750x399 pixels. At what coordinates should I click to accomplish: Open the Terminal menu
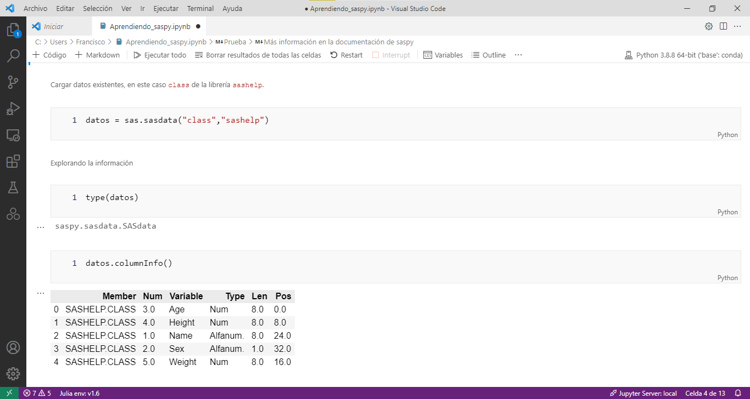click(x=200, y=9)
